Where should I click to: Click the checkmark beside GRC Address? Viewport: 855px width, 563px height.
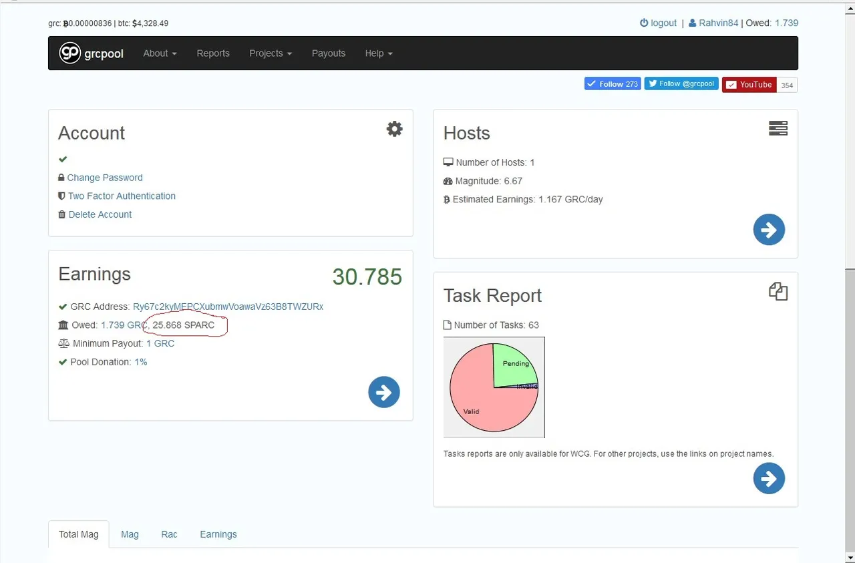click(63, 307)
